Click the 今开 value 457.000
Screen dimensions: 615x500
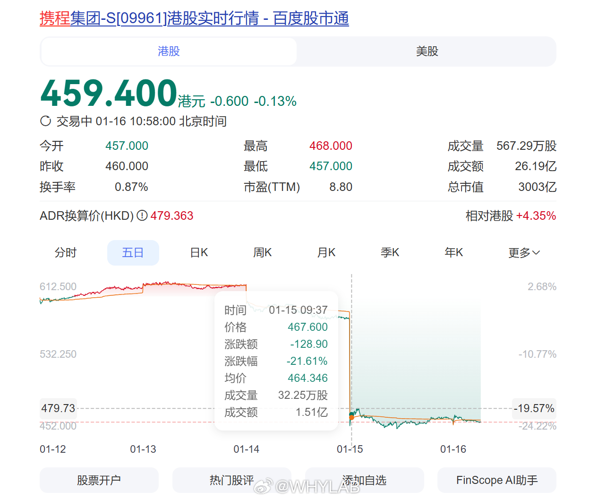pyautogui.click(x=127, y=146)
